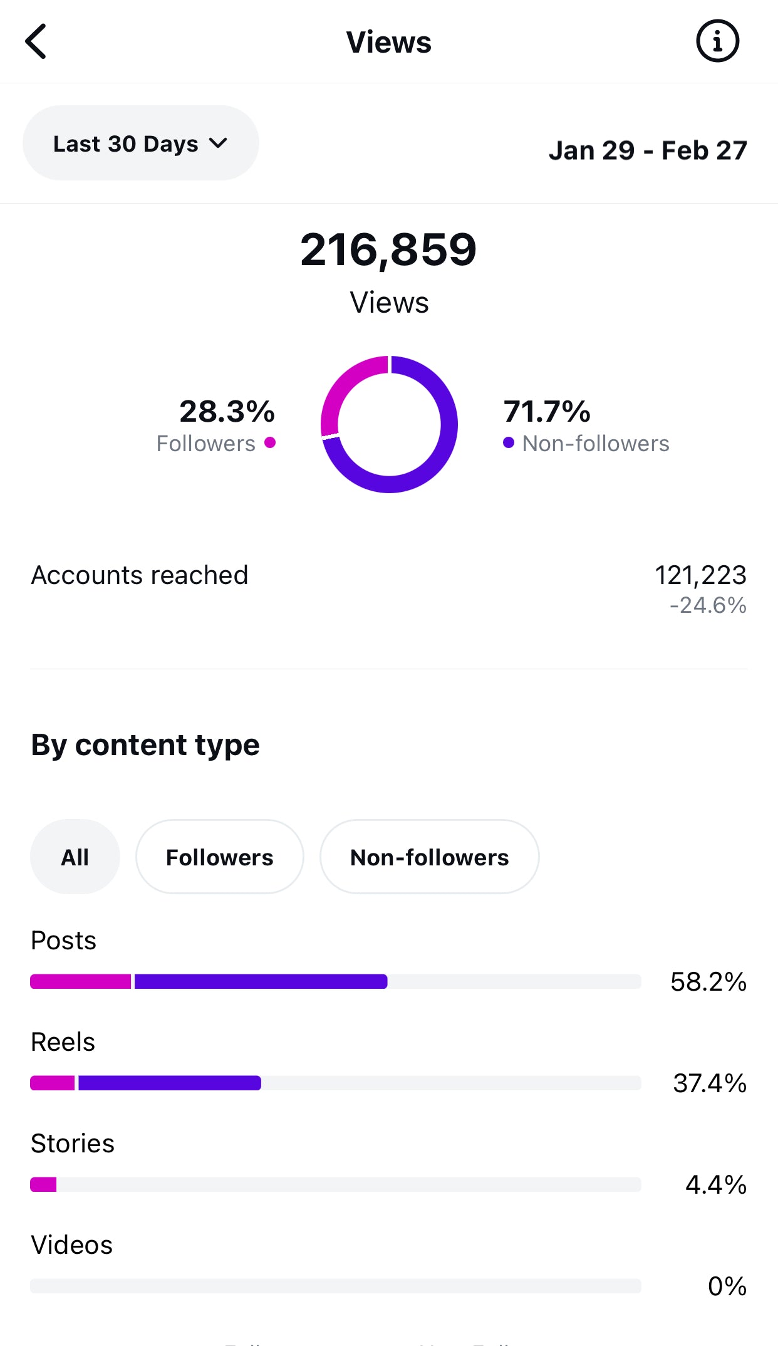Open the Accounts reached row

tap(389, 589)
